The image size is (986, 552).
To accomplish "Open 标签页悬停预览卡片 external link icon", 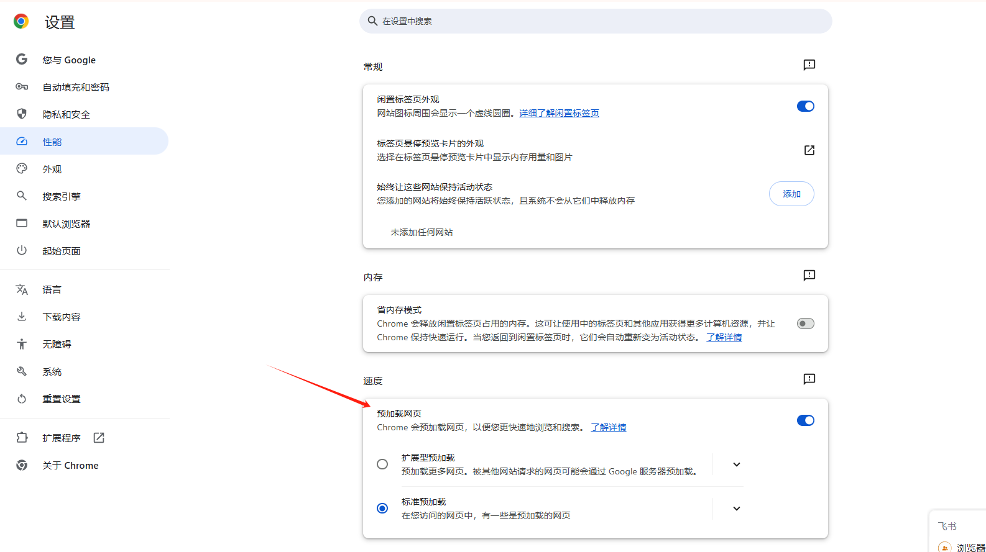I will tap(809, 150).
